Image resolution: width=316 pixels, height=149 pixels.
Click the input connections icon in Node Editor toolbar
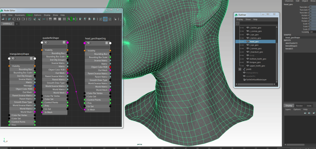[x=14, y=19]
